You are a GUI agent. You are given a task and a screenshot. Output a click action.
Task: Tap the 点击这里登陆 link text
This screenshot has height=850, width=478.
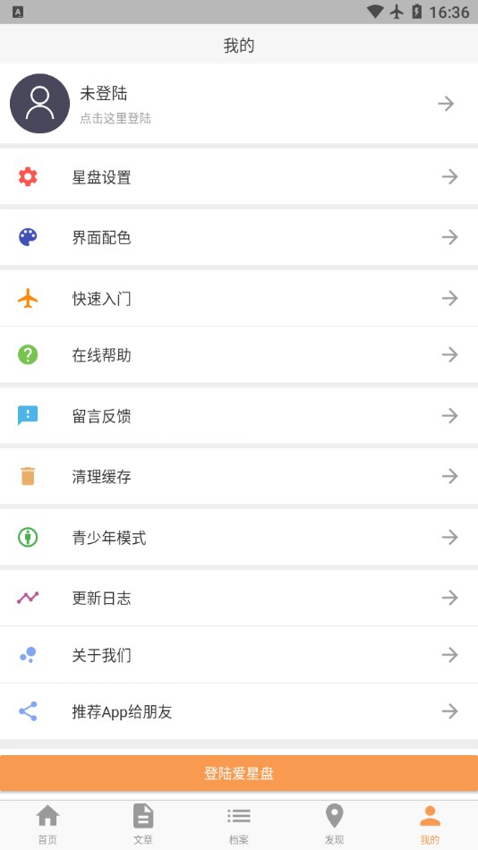click(x=115, y=118)
